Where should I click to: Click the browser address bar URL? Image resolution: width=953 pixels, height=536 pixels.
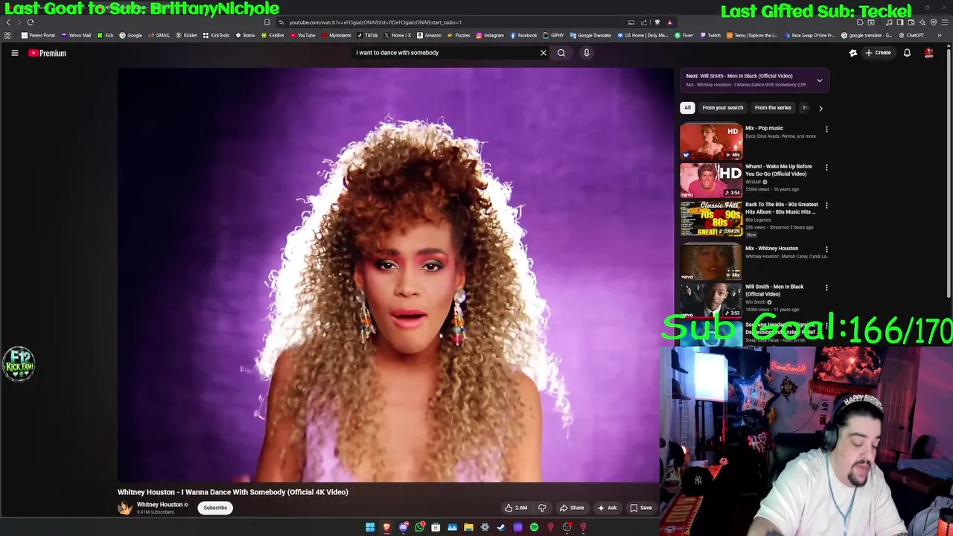375,22
